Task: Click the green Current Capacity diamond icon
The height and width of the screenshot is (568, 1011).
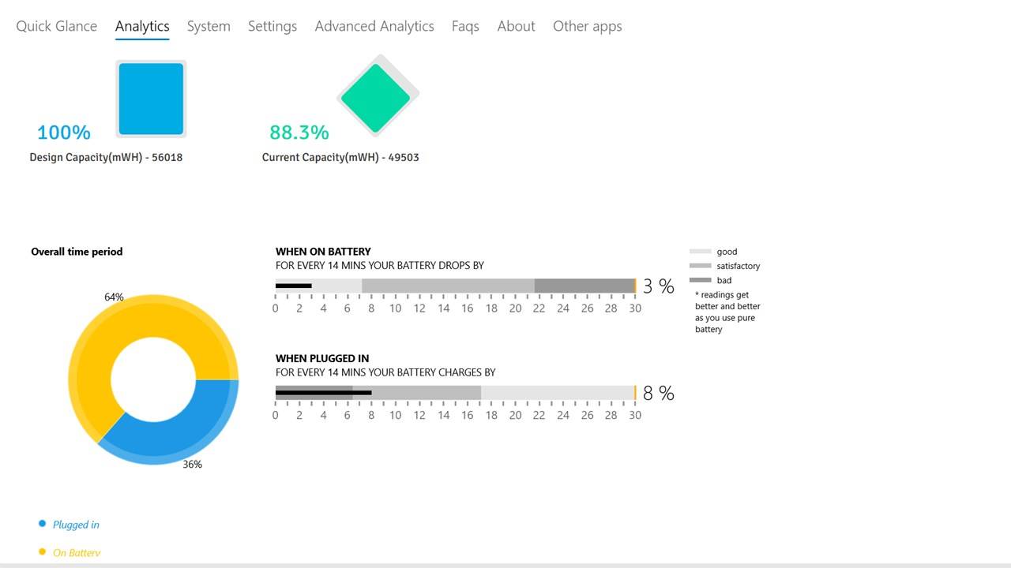Action: pos(377,98)
